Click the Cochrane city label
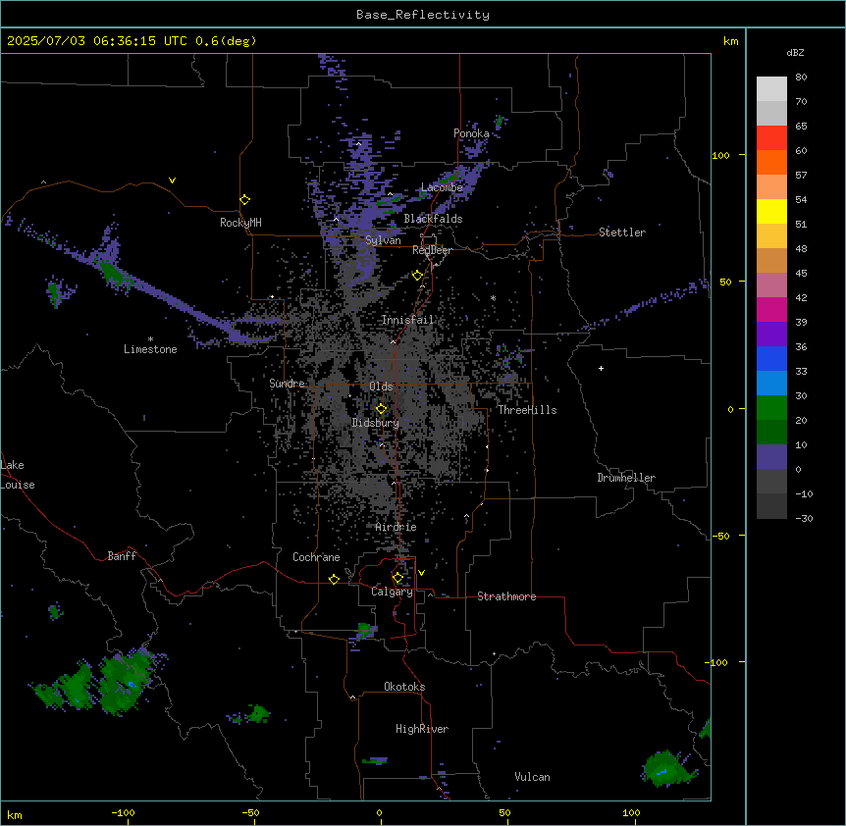This screenshot has height=826, width=846. click(316, 557)
